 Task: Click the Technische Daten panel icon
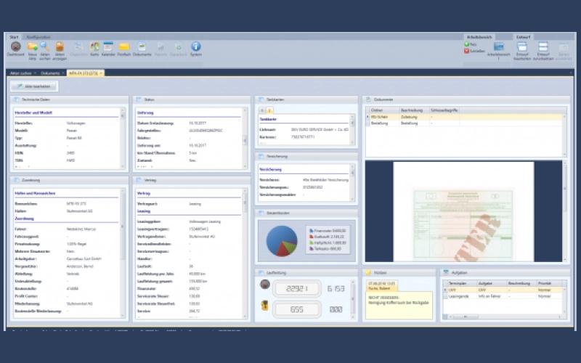click(x=16, y=99)
